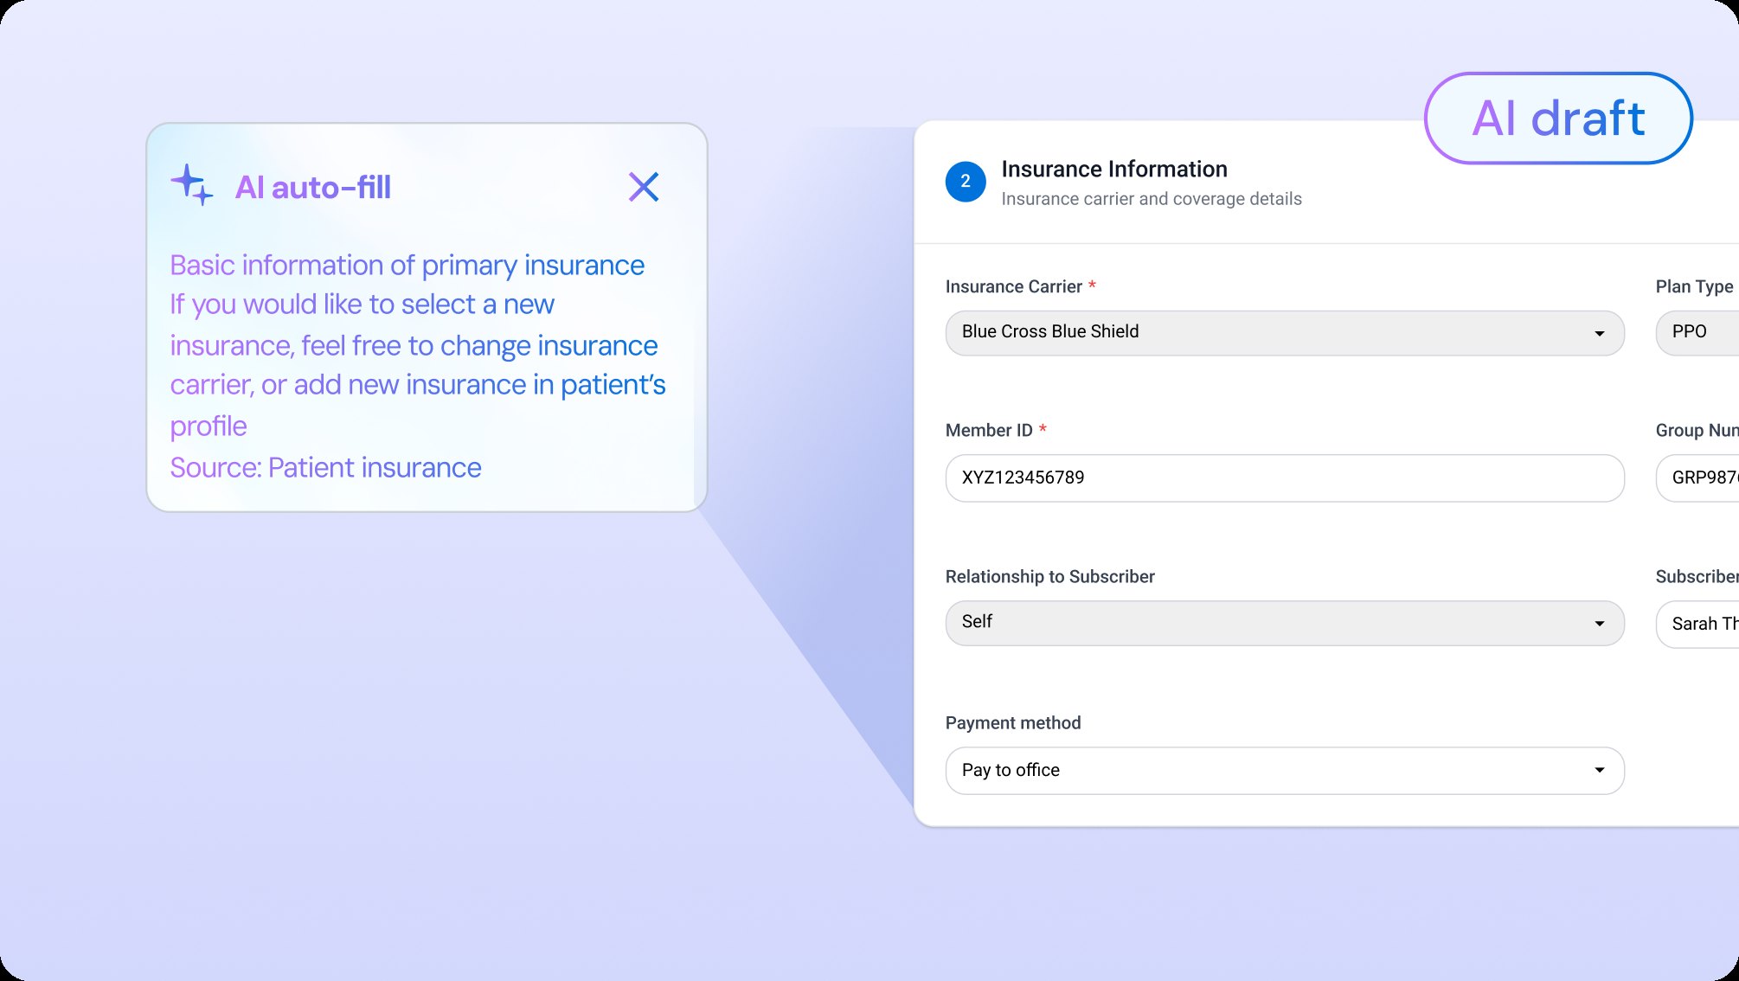Click the AI auto-fill sparkle icon
This screenshot has width=1739, height=981.
click(x=192, y=185)
